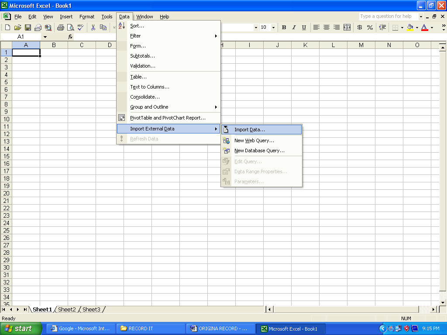The width and height of the screenshot is (447, 335).
Task: Open the Insert menu
Action: click(x=66, y=17)
